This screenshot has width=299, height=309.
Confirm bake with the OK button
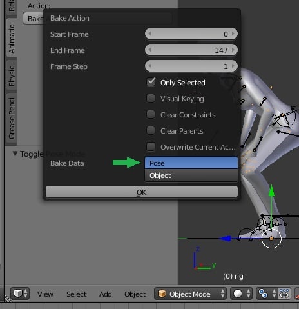tap(142, 192)
